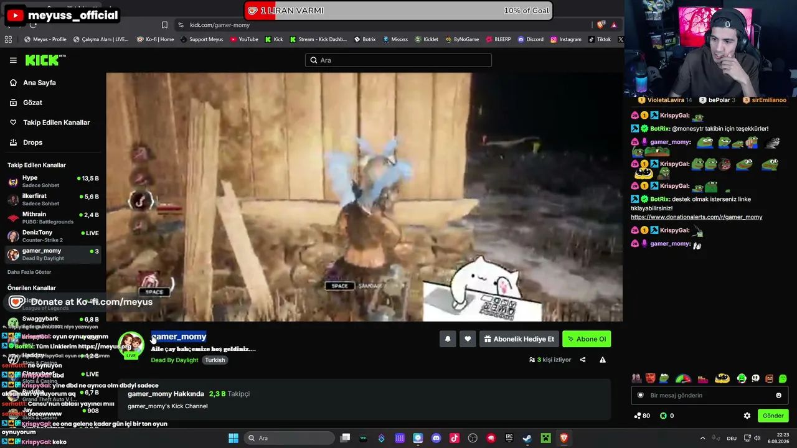Screen dimensions: 797x448
Task: Click the Ara search field on Kick
Action: pyautogui.click(x=398, y=60)
